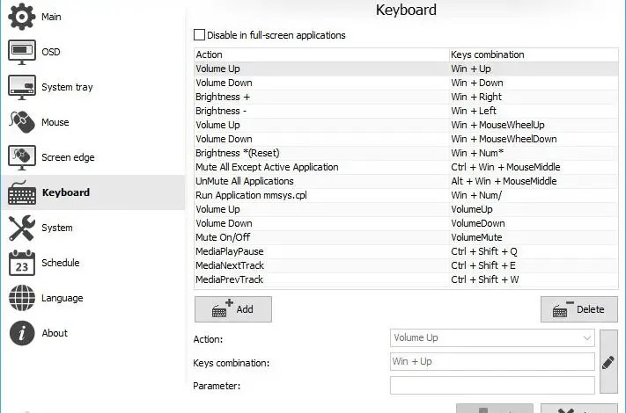
Task: Open the OSD monitor icon
Action: pos(21,52)
